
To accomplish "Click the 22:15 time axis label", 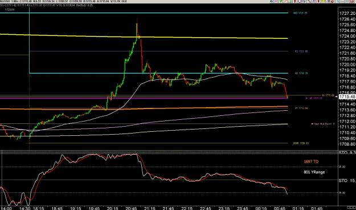I will (187, 208).
